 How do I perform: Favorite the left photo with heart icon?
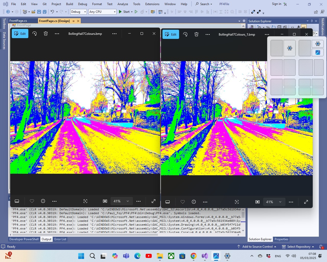[x=32, y=201]
